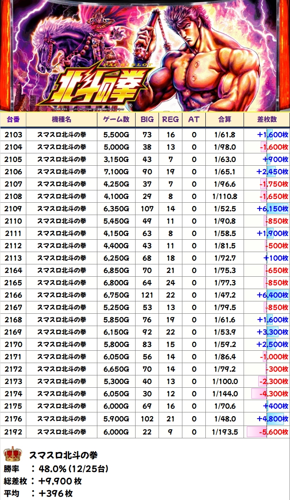The width and height of the screenshot is (290, 500).
Task: Select the AT column header
Action: coord(194,119)
